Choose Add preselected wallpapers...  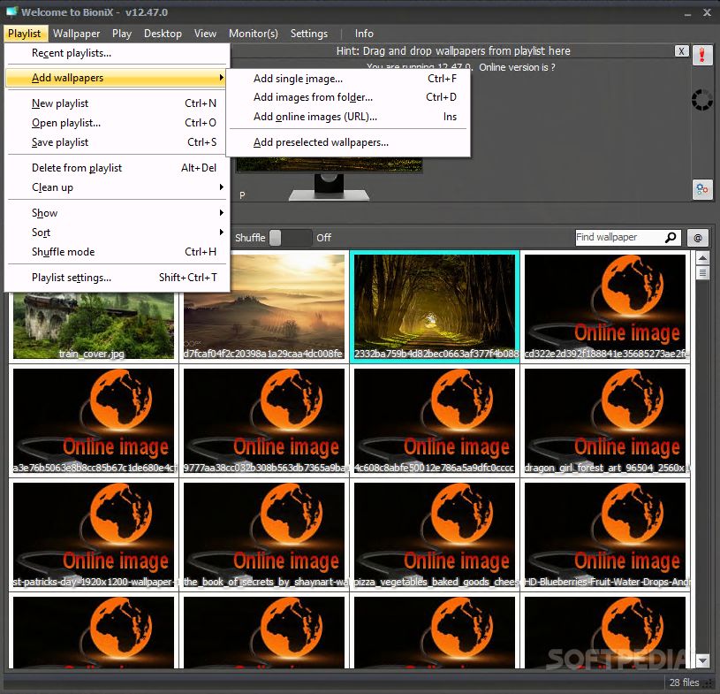tap(347, 142)
